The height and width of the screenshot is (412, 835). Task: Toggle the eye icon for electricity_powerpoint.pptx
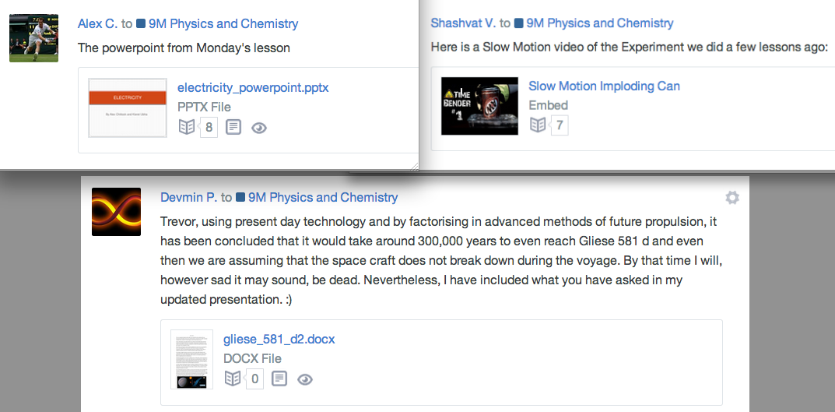(x=259, y=128)
